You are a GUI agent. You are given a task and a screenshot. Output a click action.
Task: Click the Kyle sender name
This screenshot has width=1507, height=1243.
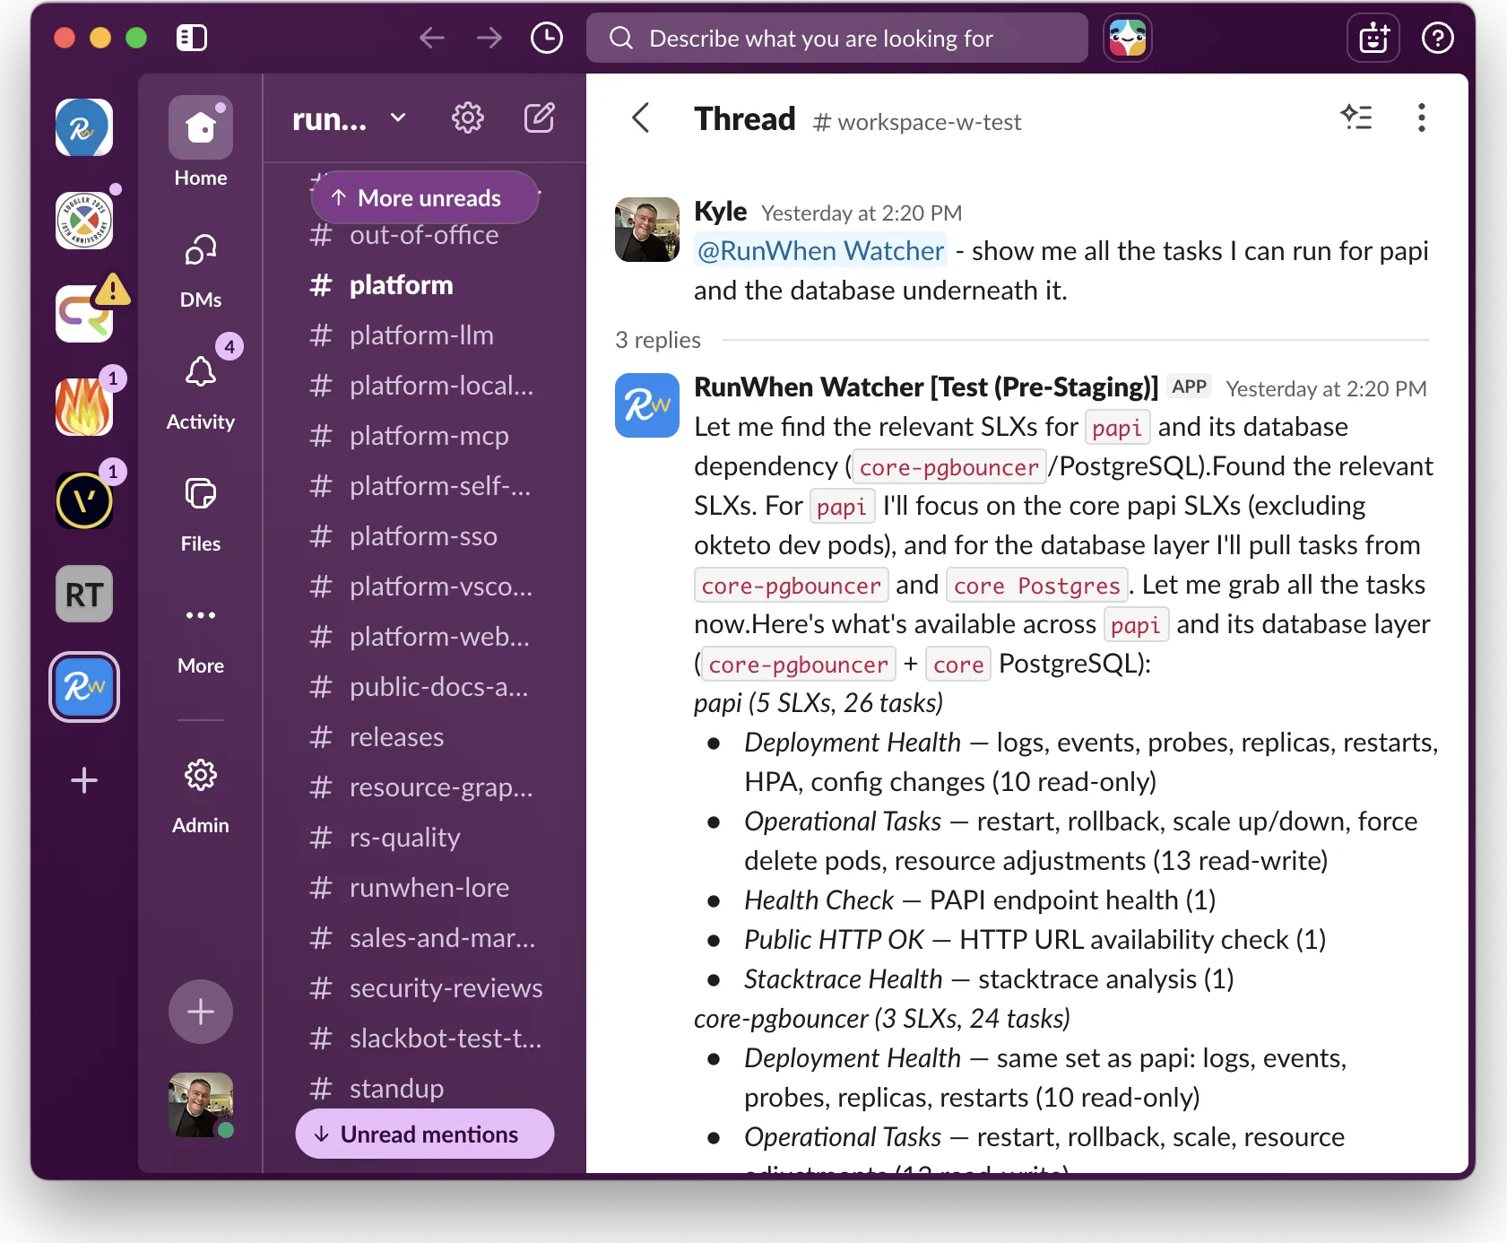pyautogui.click(x=720, y=211)
